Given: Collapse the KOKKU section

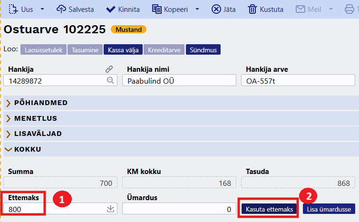Looking at the screenshot, I should pyautogui.click(x=181, y=149).
